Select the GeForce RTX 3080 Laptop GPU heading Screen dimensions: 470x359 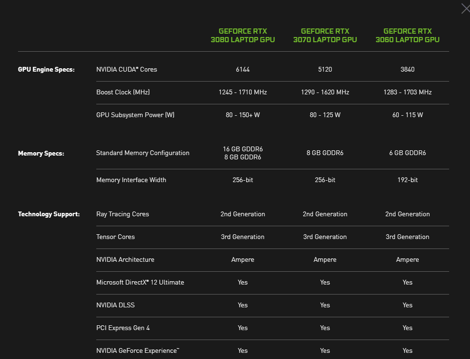[243, 36]
